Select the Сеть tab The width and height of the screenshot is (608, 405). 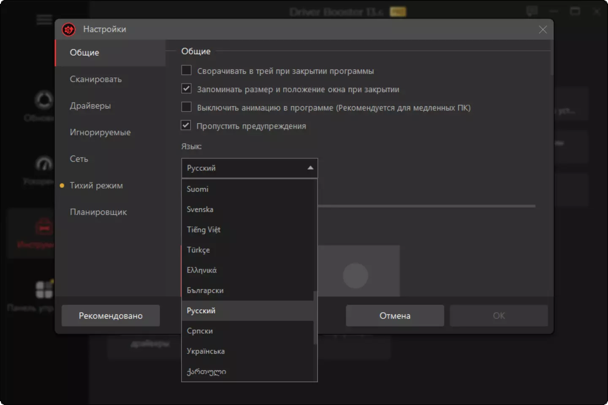110,159
